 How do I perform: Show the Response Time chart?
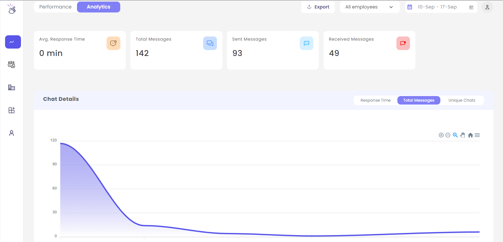tap(376, 100)
